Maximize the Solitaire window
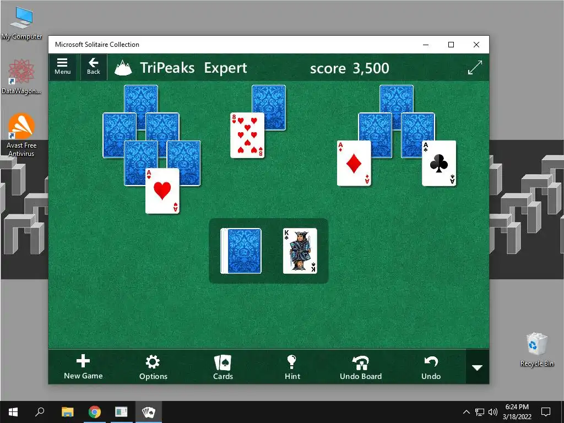564x423 pixels. pos(451,45)
